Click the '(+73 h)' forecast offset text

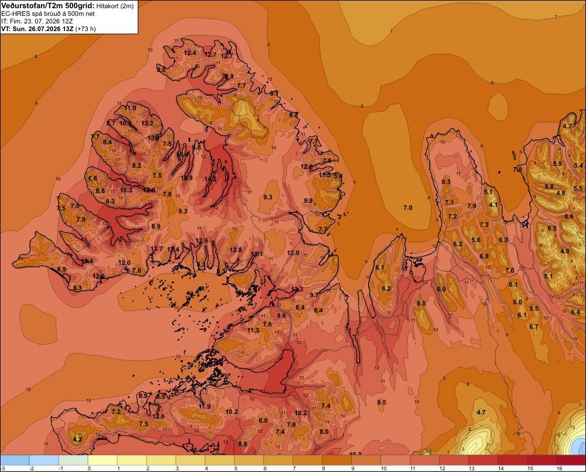pyautogui.click(x=86, y=29)
